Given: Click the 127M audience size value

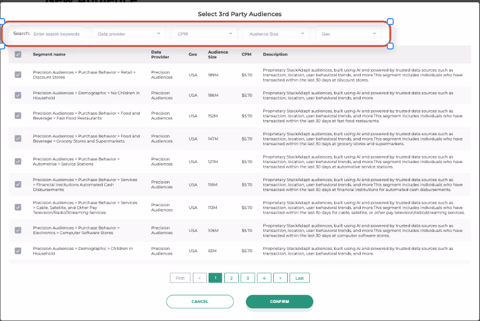Looking at the screenshot, I should 213,161.
